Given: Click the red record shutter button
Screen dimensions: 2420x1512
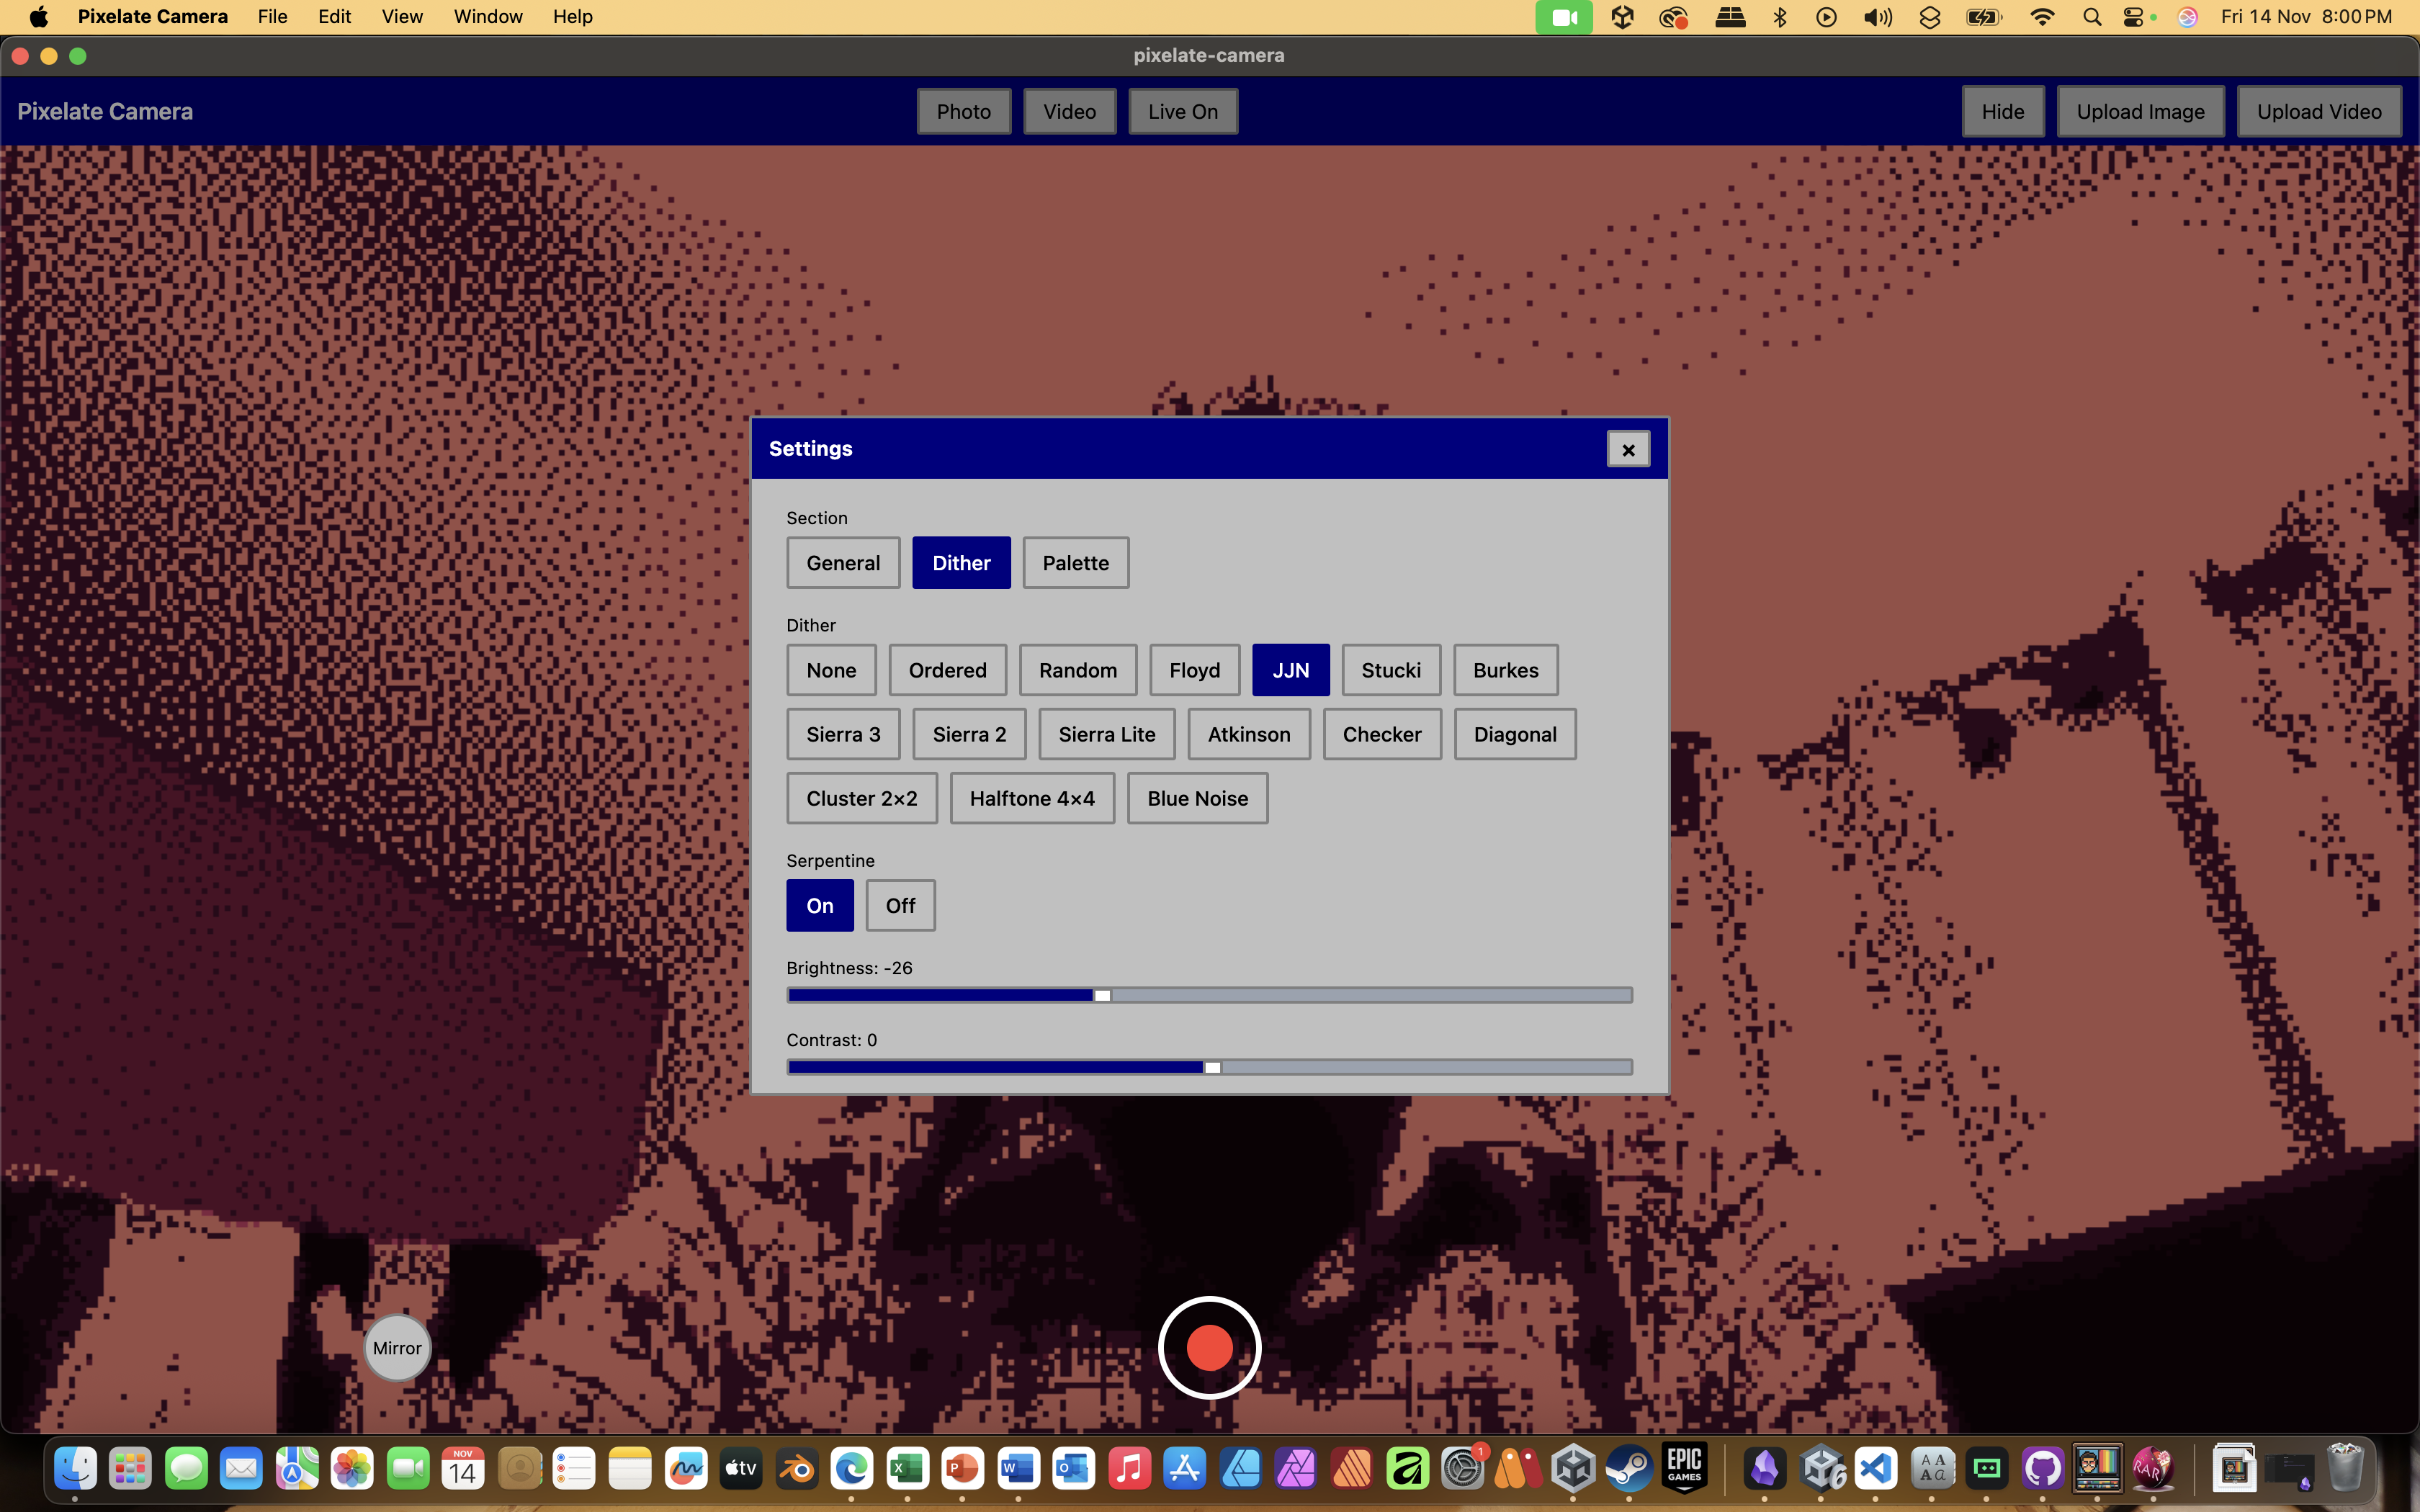Looking at the screenshot, I should pos(1209,1347).
